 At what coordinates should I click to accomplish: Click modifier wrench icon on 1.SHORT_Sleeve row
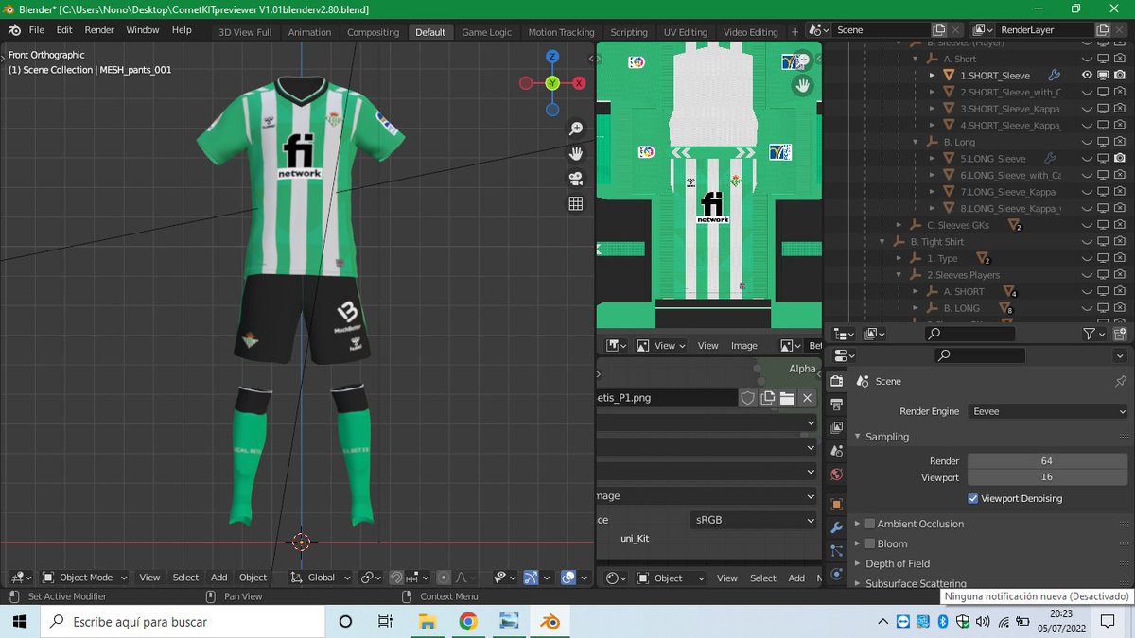click(x=1054, y=76)
